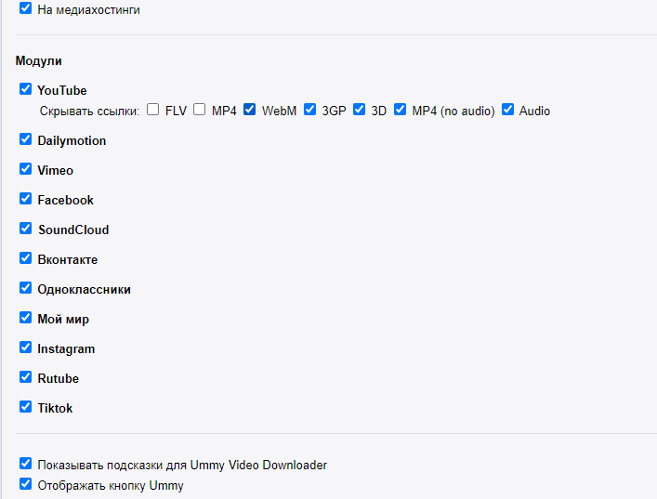Disable the Dailymotion module

coord(26,139)
